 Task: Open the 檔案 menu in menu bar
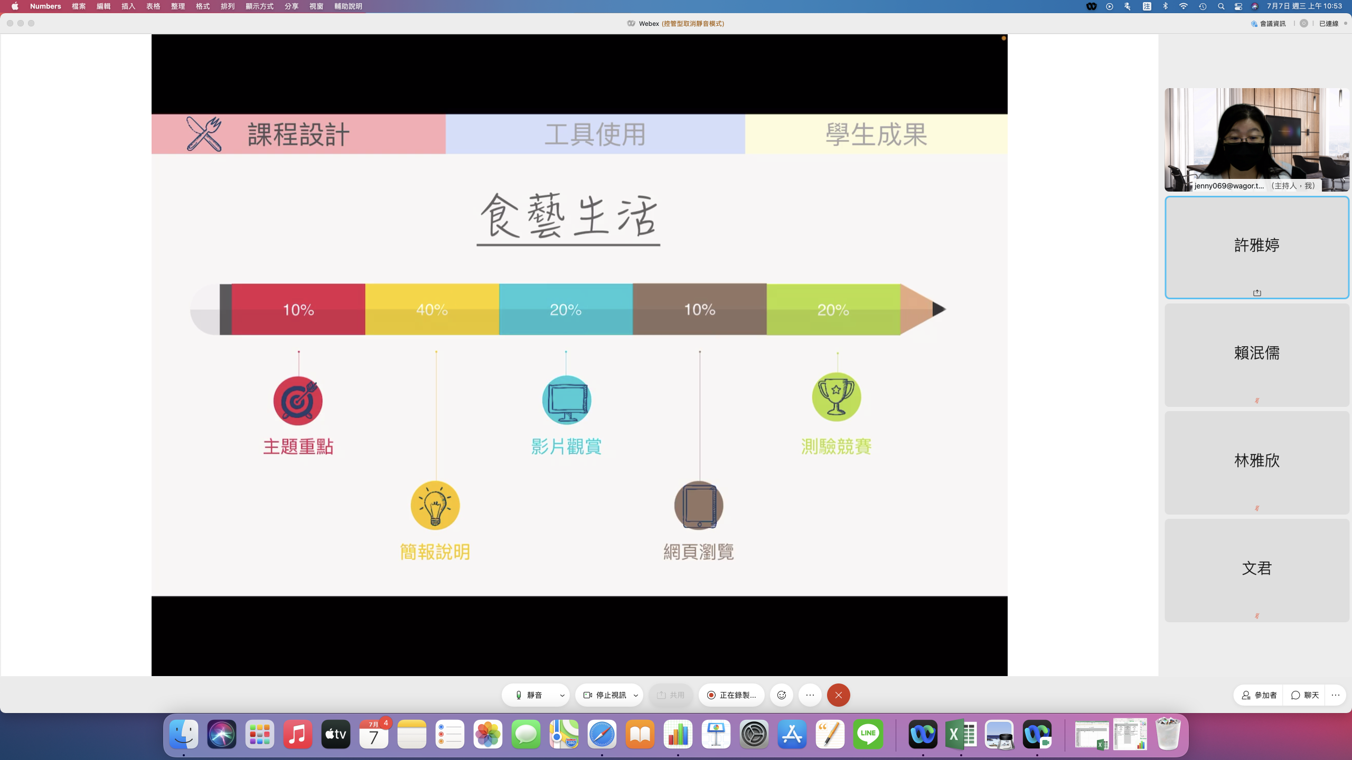(79, 6)
